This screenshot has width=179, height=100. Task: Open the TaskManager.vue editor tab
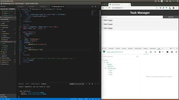[58, 6]
